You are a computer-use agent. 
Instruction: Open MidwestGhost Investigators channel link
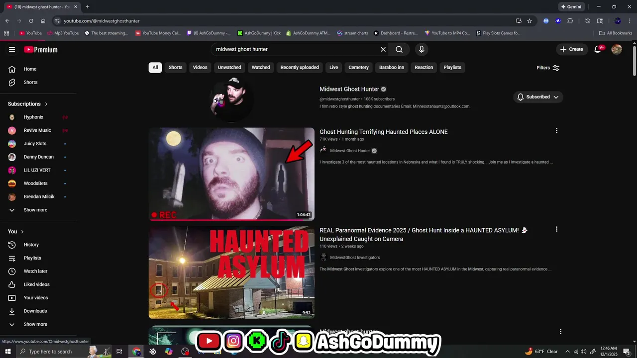pos(355,258)
